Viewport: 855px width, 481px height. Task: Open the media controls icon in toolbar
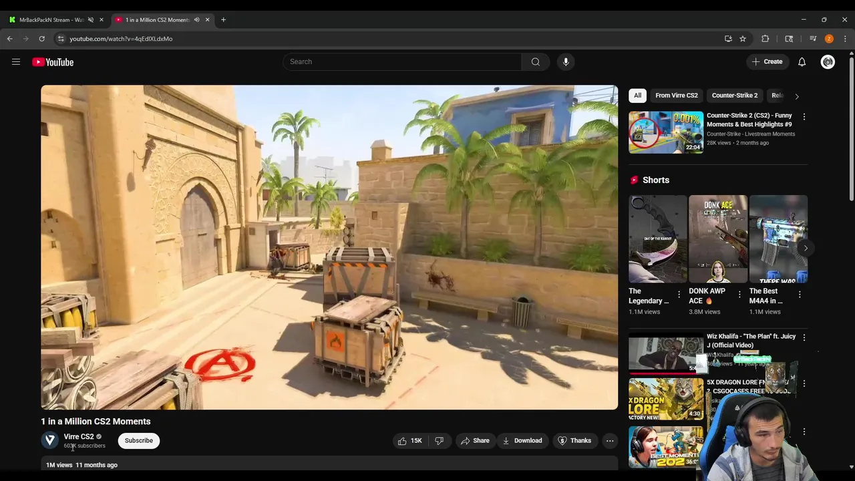tap(813, 39)
